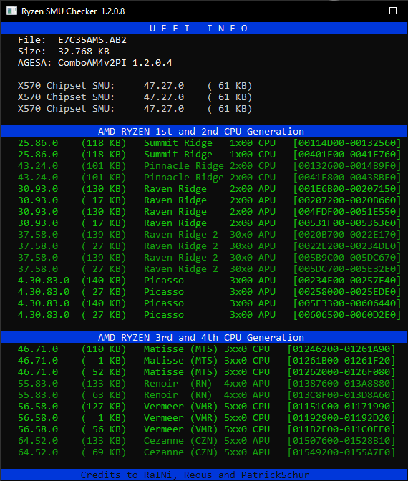The width and height of the screenshot is (408, 481).
Task: Click the 'UEFI INFO' section header
Action: [x=204, y=28]
